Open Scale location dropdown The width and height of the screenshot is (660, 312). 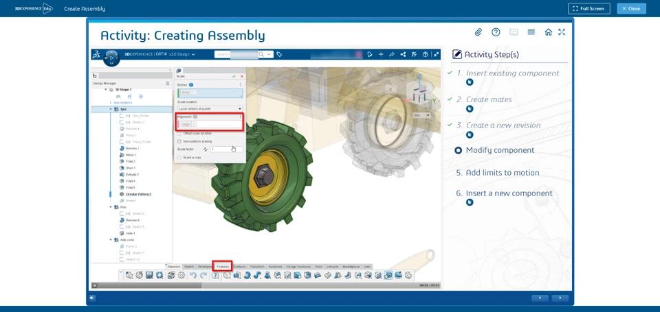210,109
